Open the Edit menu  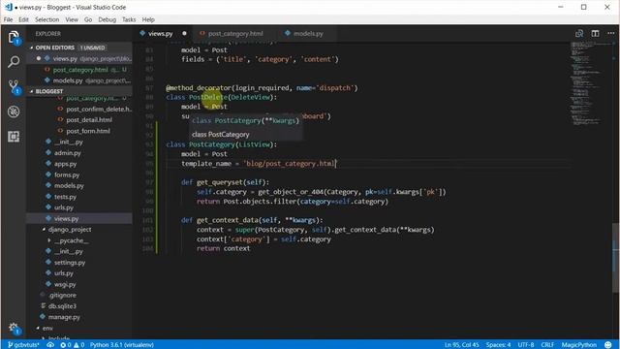(x=23, y=19)
